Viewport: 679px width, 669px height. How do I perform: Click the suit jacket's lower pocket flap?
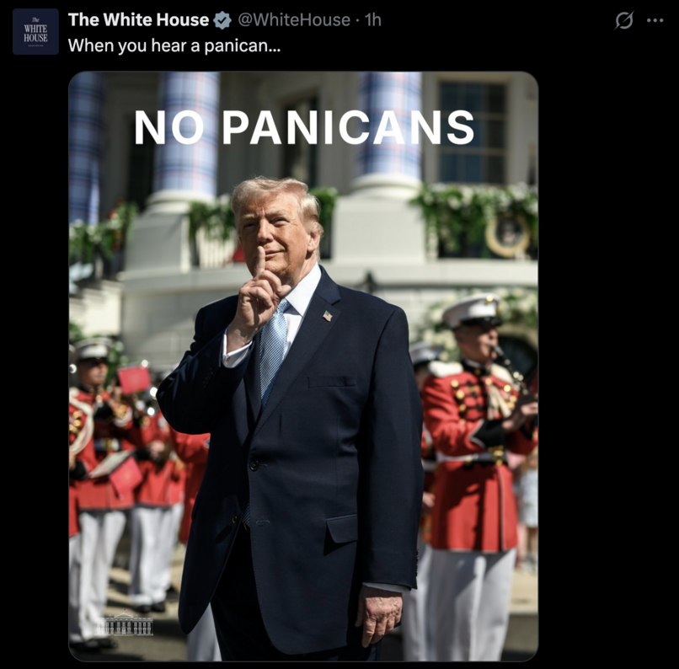pyautogui.click(x=342, y=529)
